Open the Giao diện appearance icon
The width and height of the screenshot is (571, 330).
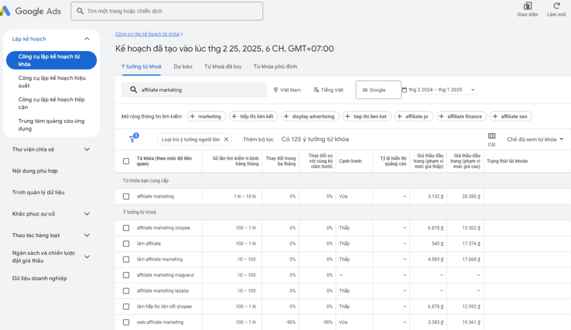pyautogui.click(x=528, y=6)
